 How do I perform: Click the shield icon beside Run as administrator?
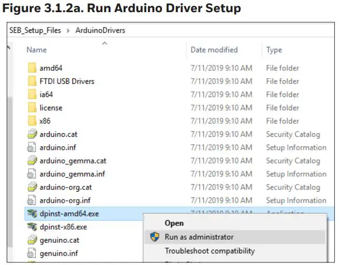(155, 237)
